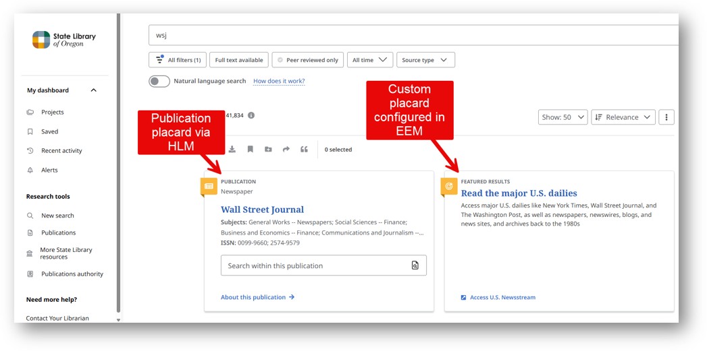707x351 pixels.
Task: Click the cite quotation mark icon
Action: (304, 150)
